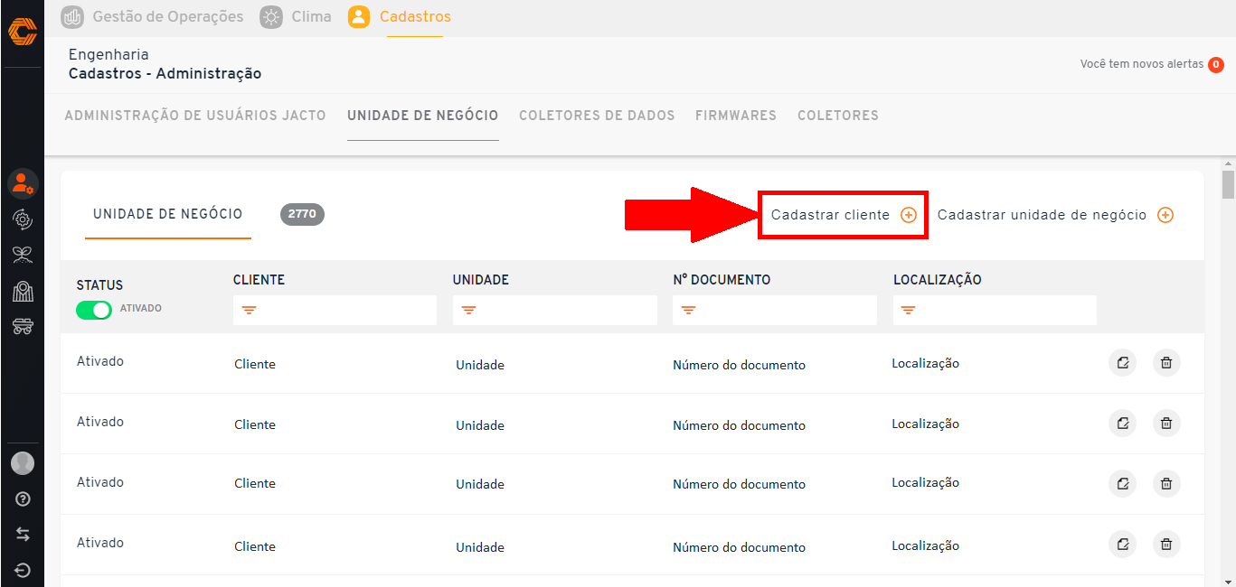
Task: Click Cadastrar unidade de negócio link
Action: click(x=1042, y=215)
